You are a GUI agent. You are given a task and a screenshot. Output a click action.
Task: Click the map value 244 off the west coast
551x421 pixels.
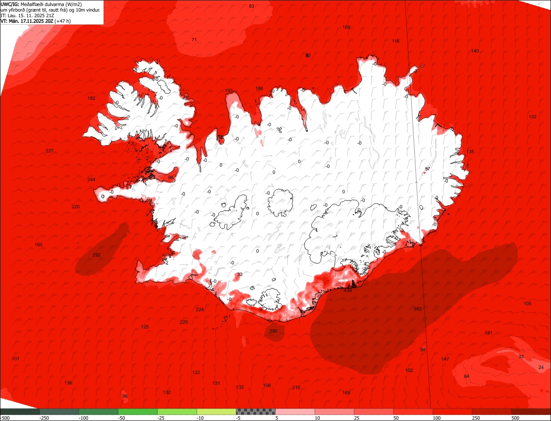91,180
